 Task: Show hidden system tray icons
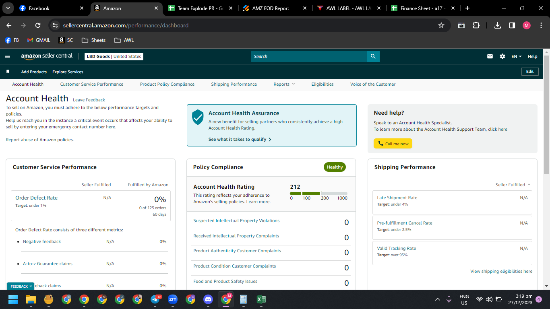(438, 299)
